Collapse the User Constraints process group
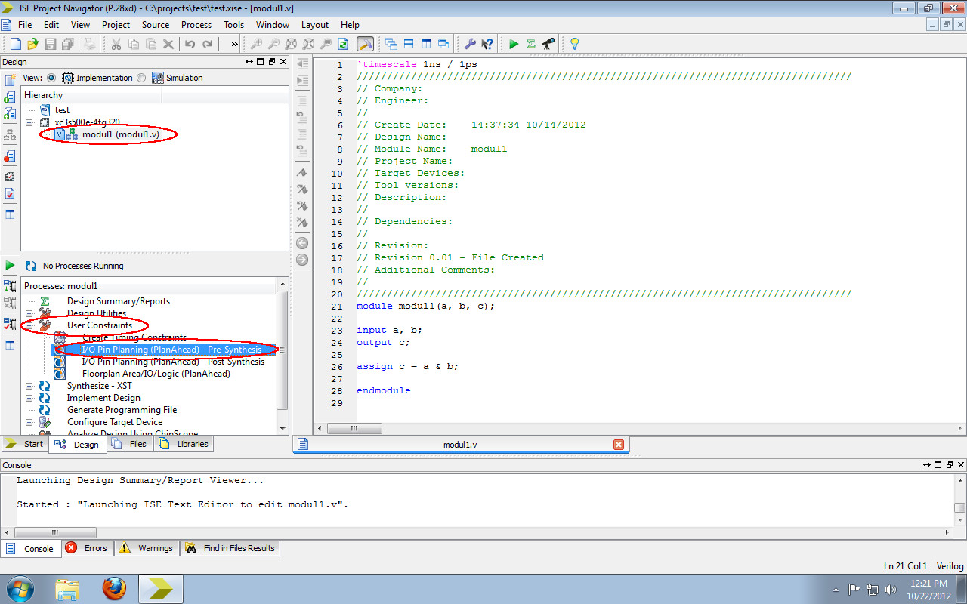 point(29,325)
